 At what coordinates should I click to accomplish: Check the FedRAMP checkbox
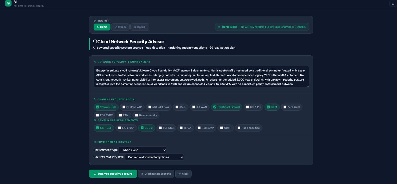(199, 128)
